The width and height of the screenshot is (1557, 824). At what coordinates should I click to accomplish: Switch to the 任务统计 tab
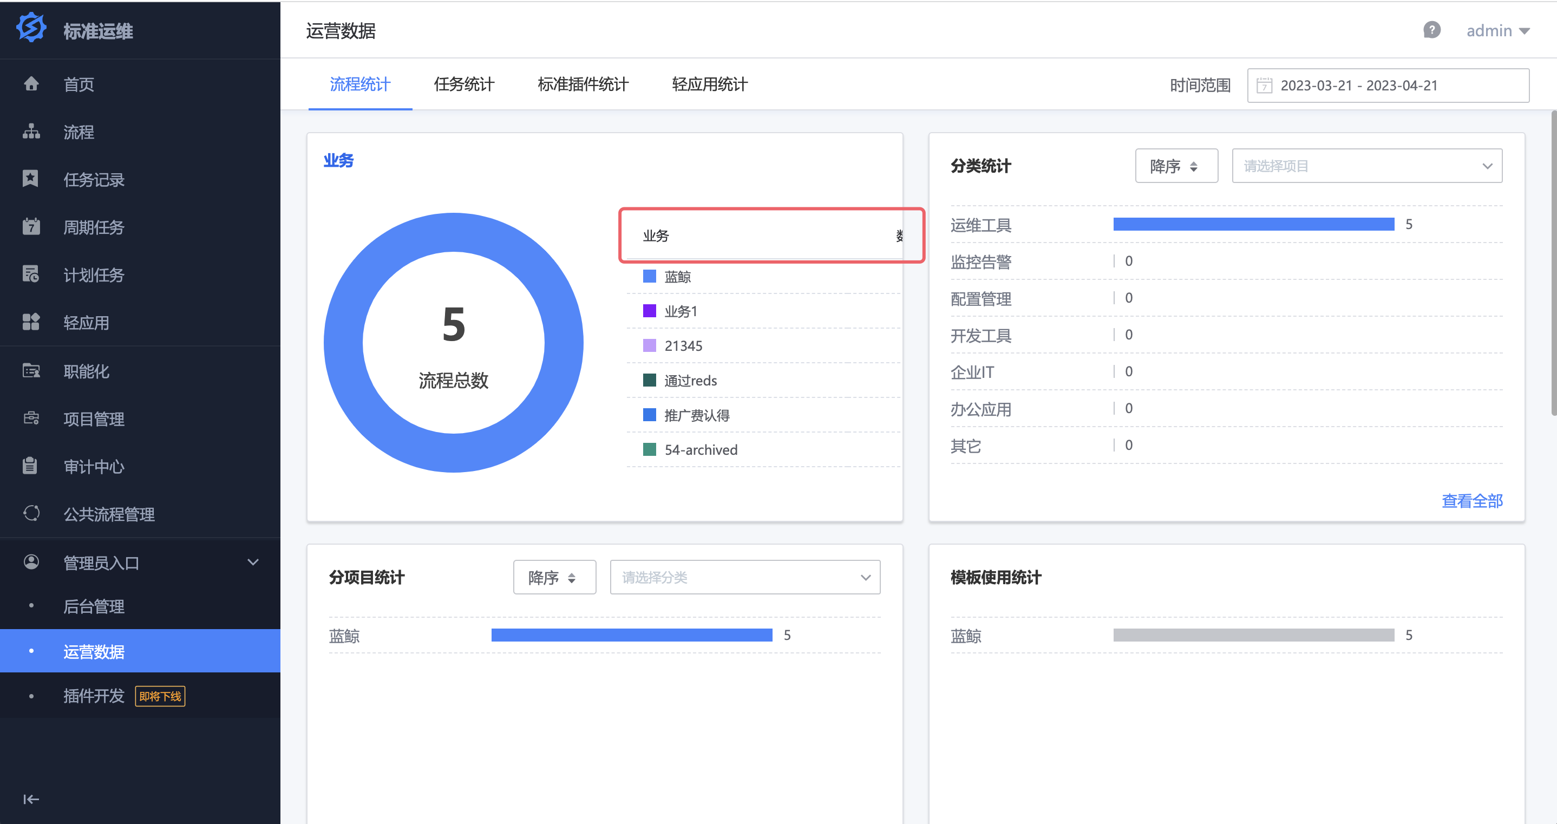coord(464,84)
